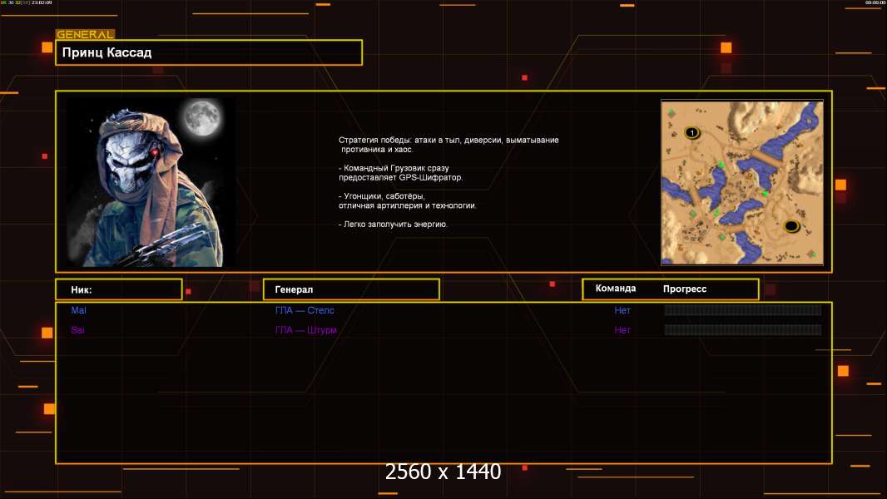Select player Mal in the list
Image resolution: width=887 pixels, height=499 pixels.
(78, 310)
